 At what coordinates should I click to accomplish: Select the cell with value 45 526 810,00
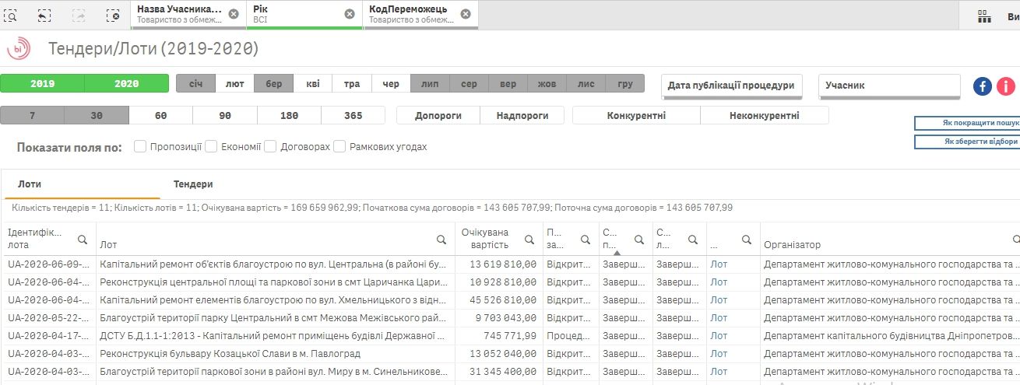(x=500, y=299)
